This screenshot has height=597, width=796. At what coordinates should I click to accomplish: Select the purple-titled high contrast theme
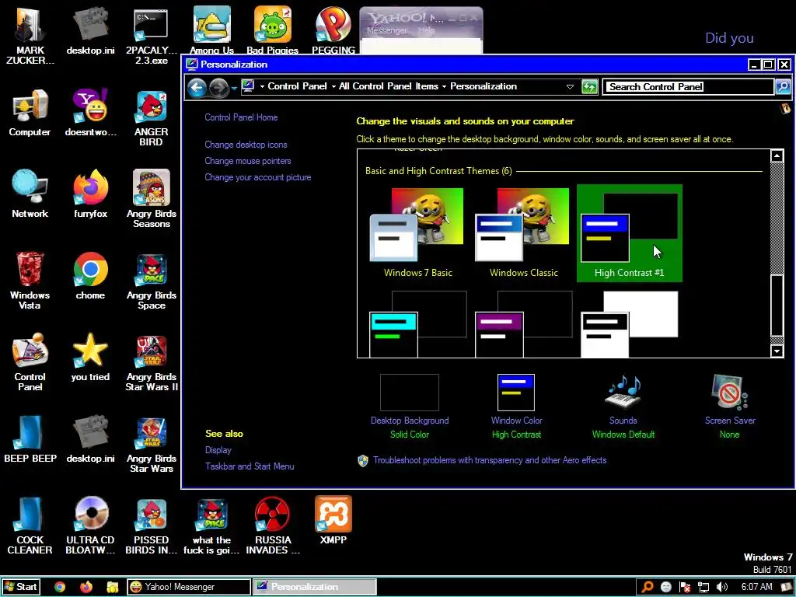coord(523,324)
